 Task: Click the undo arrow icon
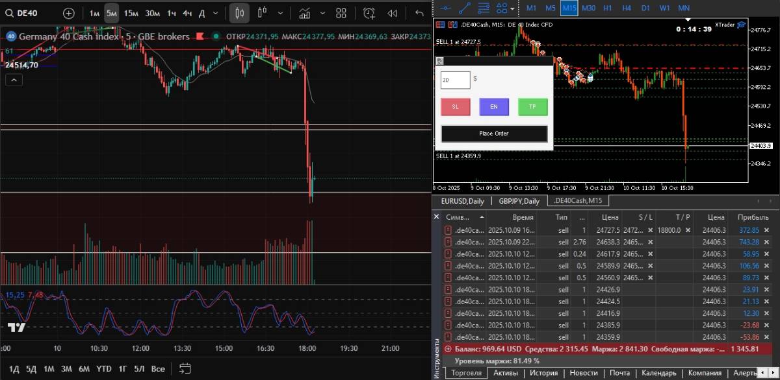pyautogui.click(x=419, y=13)
